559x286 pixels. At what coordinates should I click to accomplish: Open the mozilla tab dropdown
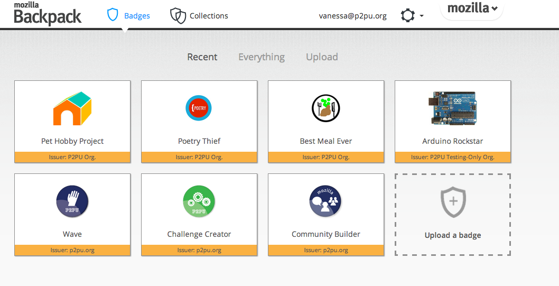click(x=472, y=8)
